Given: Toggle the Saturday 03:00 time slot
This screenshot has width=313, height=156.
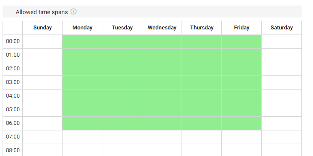Looking at the screenshot, I should click(281, 82).
